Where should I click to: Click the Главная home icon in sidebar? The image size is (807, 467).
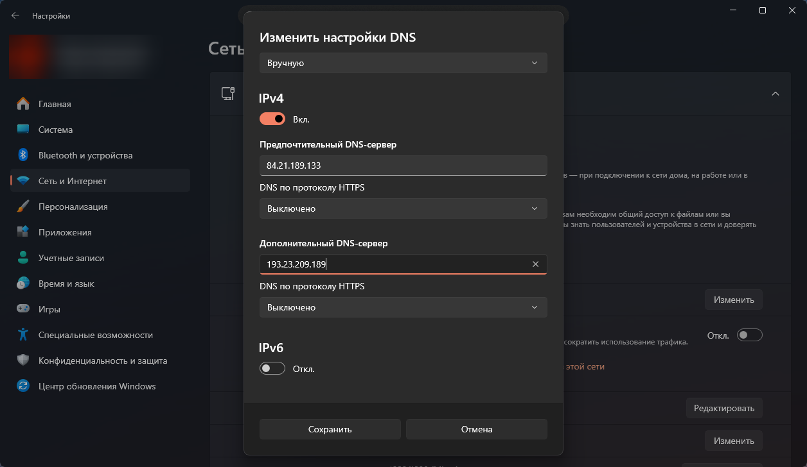tap(23, 104)
